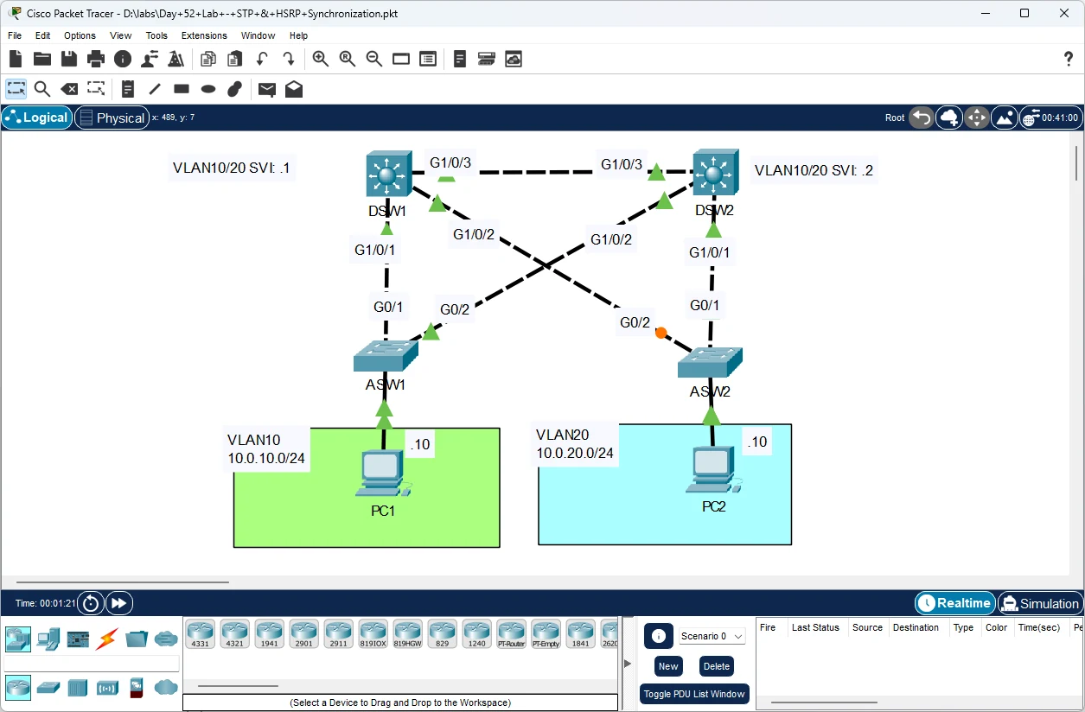Click the New scenario button

(x=668, y=666)
